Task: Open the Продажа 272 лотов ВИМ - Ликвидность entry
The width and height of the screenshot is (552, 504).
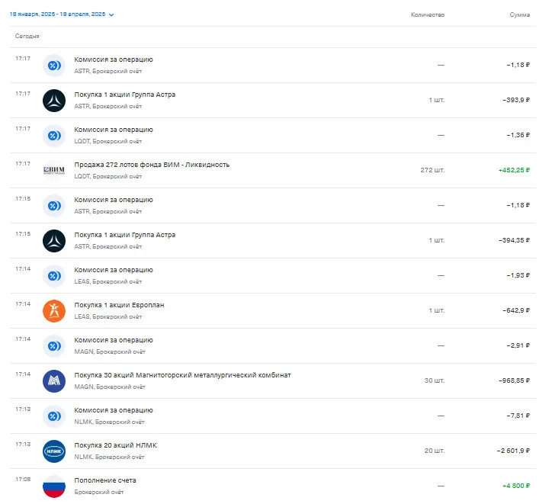Action: coord(273,171)
